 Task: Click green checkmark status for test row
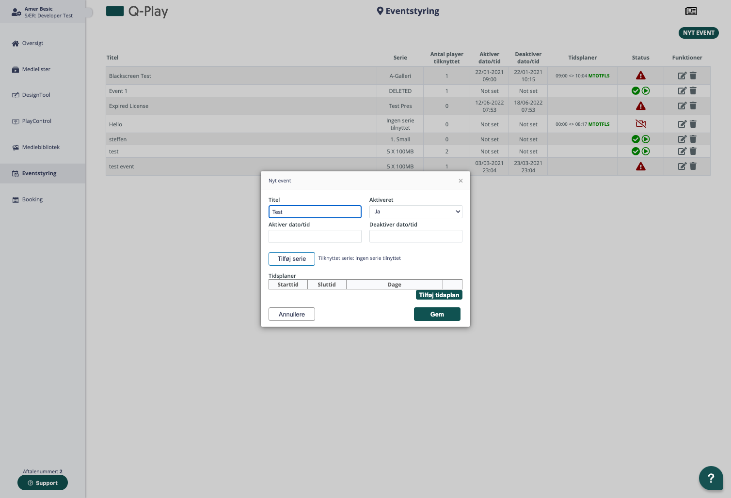click(636, 151)
